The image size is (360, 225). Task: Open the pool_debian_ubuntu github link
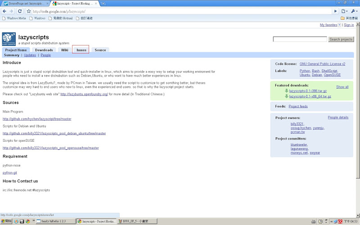point(54,133)
